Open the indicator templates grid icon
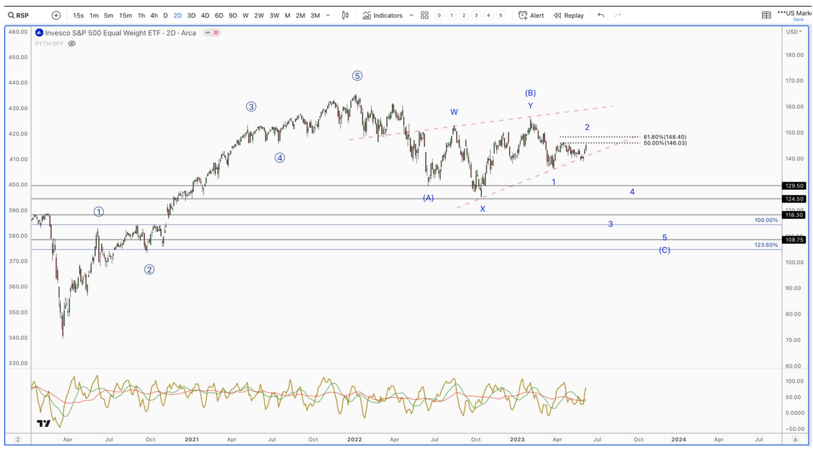This screenshot has height=449, width=813. pos(424,15)
